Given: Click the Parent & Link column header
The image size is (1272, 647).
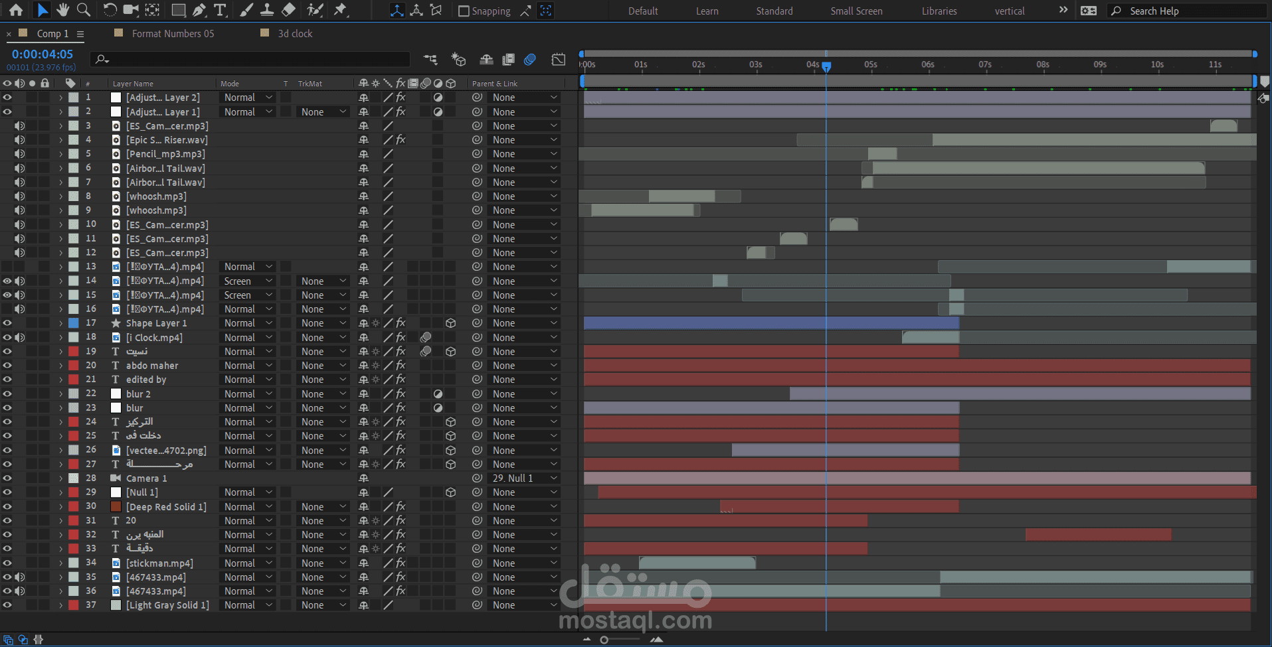Looking at the screenshot, I should click(x=495, y=84).
